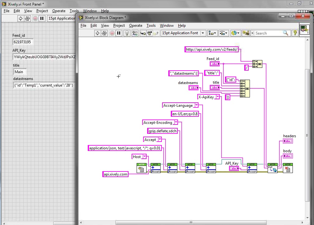The height and width of the screenshot is (225, 314).
Task: Open the Accept-Language combo box dropdown arrow
Action: 196,105
